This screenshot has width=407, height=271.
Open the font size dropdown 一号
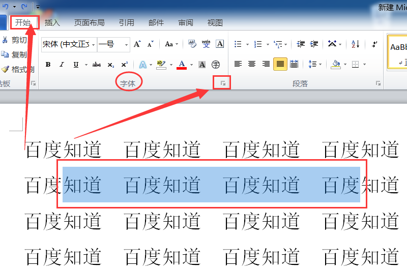pos(113,44)
